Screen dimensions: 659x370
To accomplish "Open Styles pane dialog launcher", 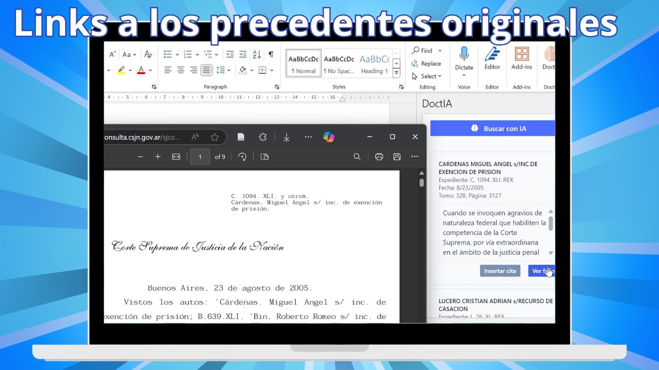I will (401, 87).
